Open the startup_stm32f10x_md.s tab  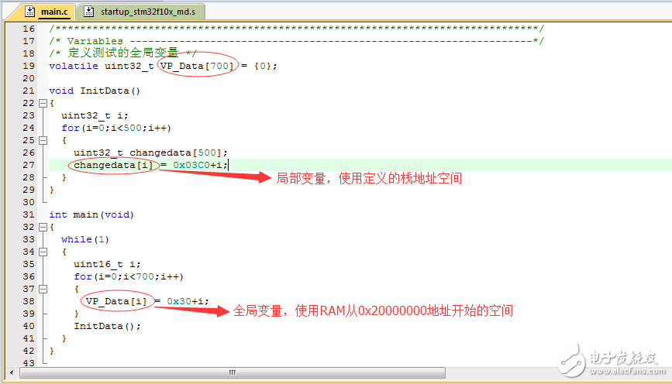click(x=141, y=12)
